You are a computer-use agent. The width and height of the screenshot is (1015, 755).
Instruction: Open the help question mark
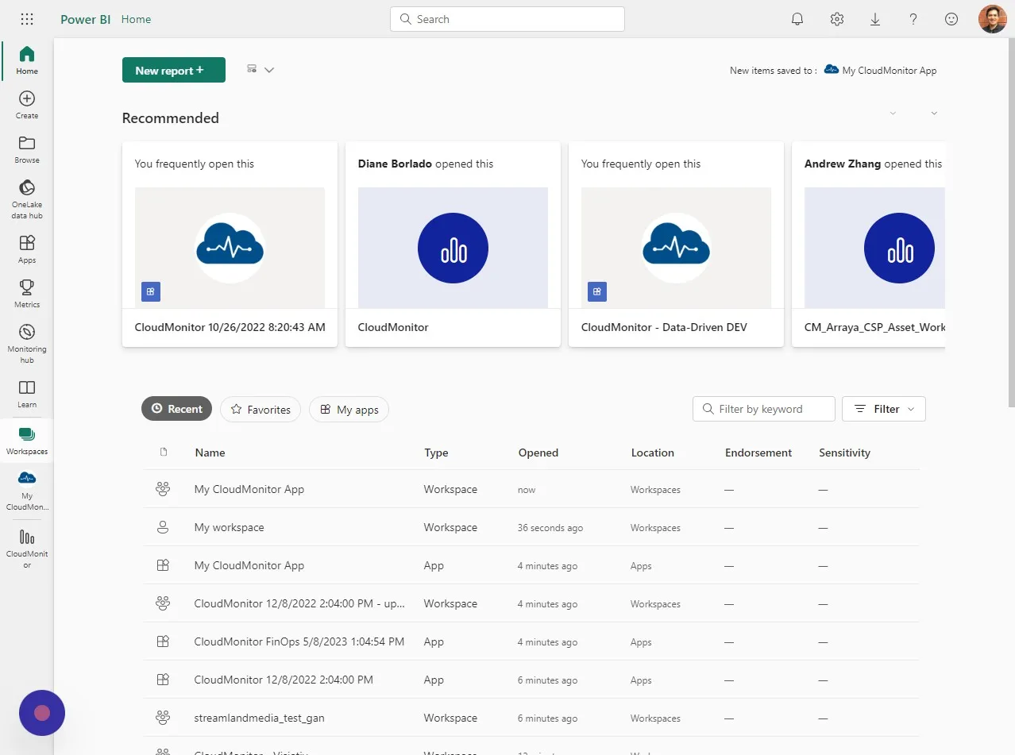[913, 19]
